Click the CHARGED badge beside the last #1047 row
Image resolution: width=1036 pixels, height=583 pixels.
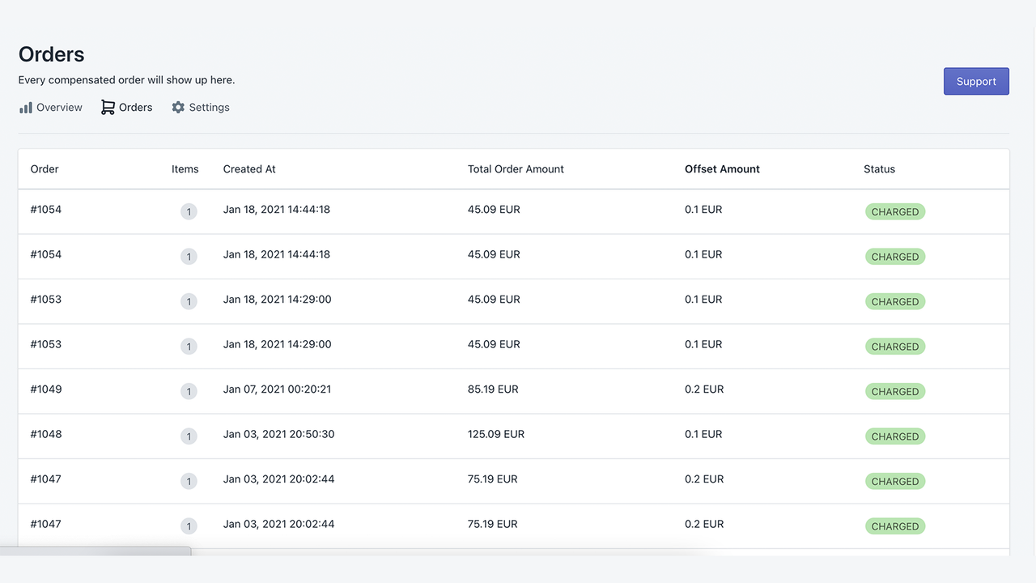(894, 526)
